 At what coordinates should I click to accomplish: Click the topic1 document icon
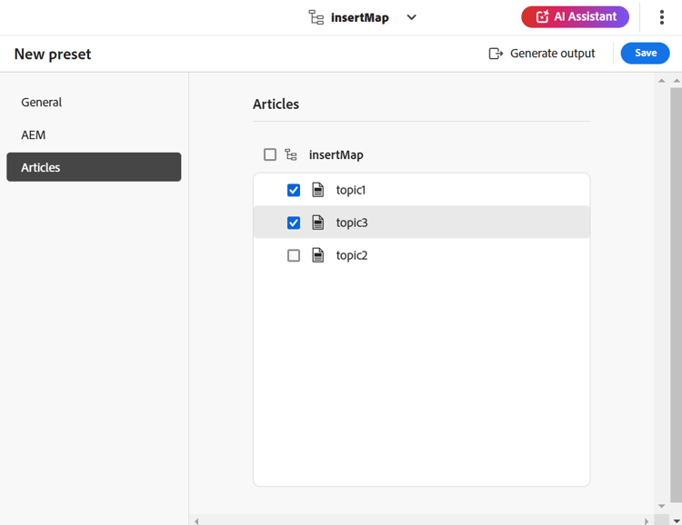318,190
